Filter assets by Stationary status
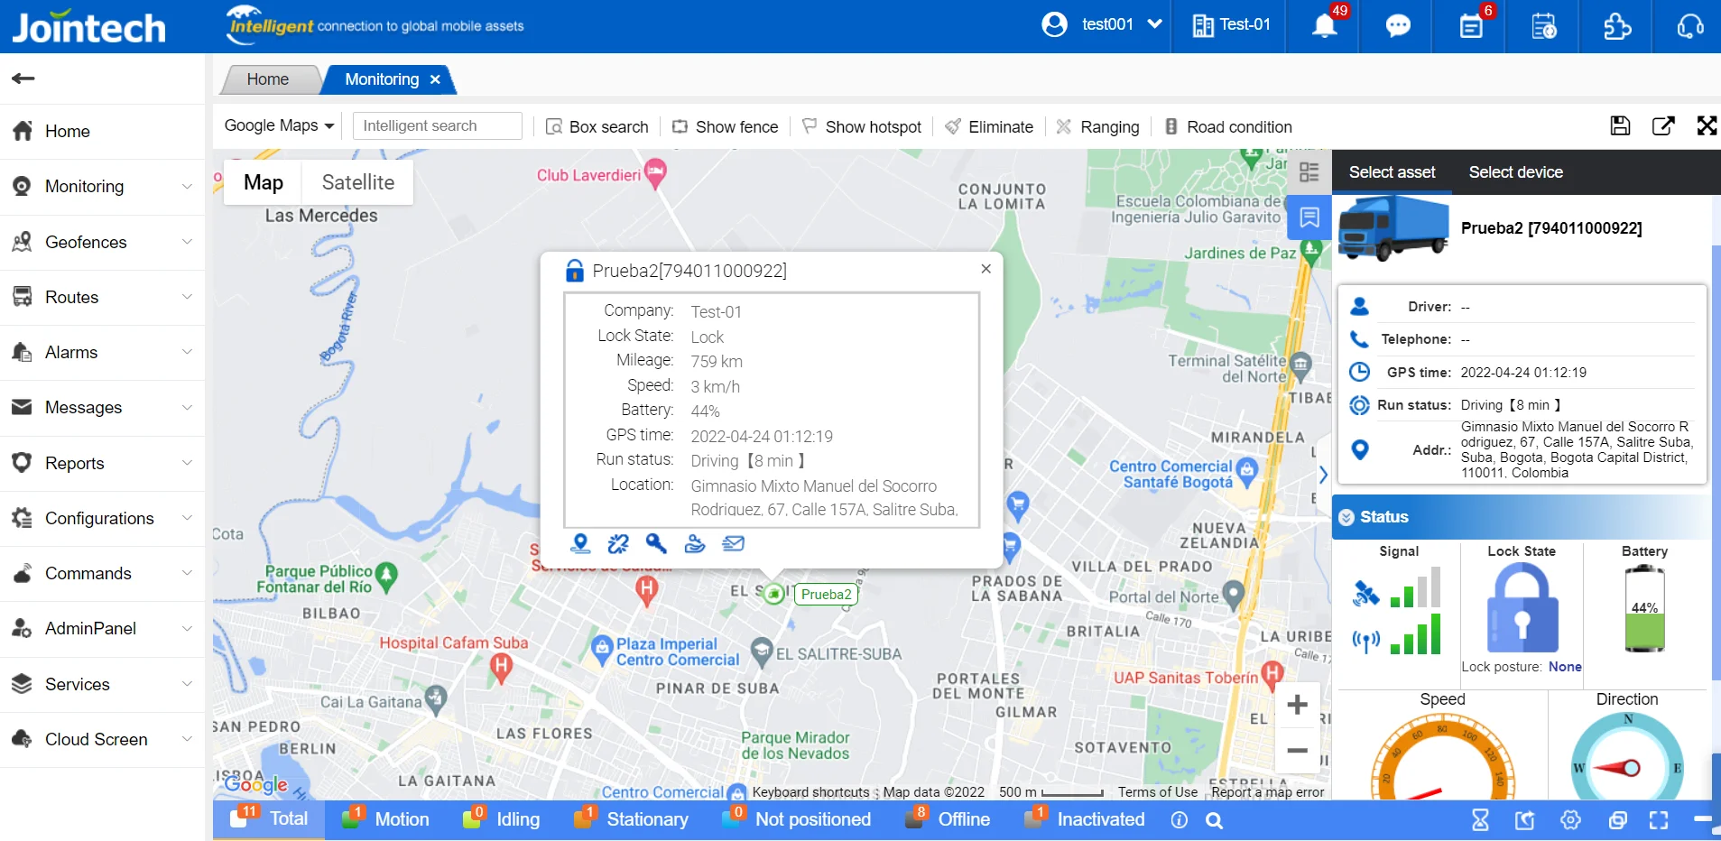1721x841 pixels. 632,819
